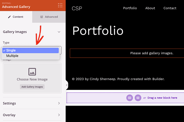
Task: Collapse the sidebar using the panel handle
Action: pyautogui.click(x=67, y=85)
